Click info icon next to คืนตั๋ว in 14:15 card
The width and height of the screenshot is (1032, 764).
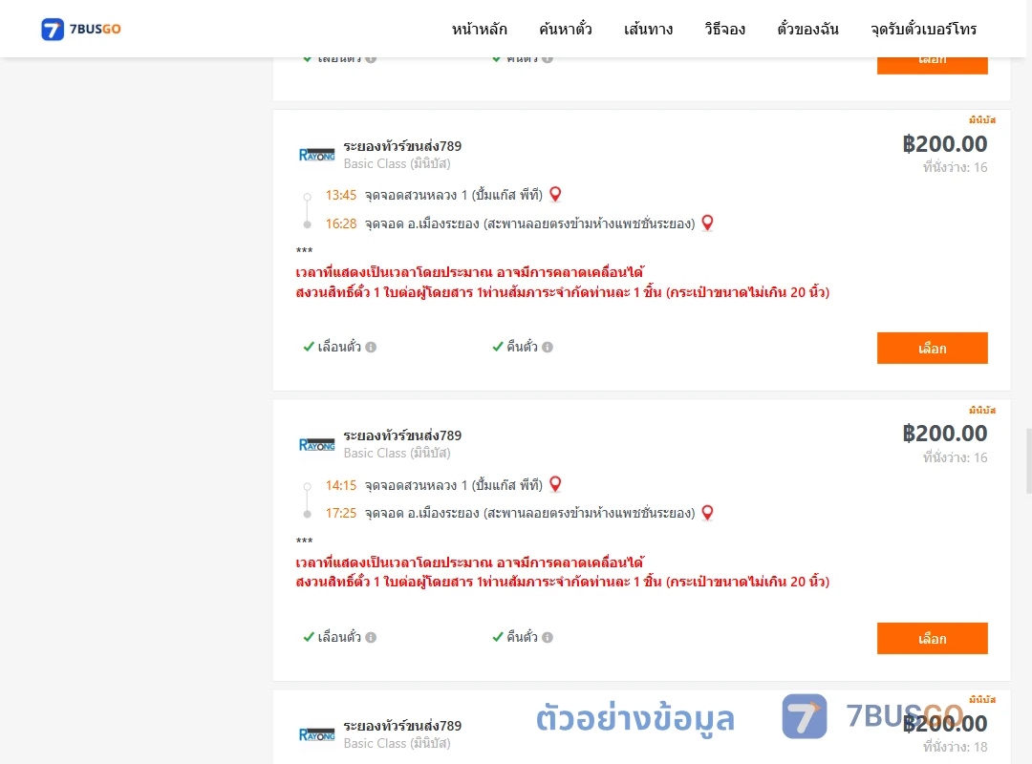click(x=548, y=637)
